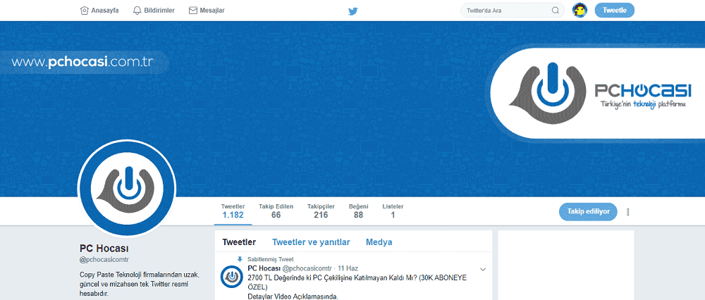The height and width of the screenshot is (300, 705).
Task: Click pinned tweet's PC Hocası avatar
Action: point(231,277)
